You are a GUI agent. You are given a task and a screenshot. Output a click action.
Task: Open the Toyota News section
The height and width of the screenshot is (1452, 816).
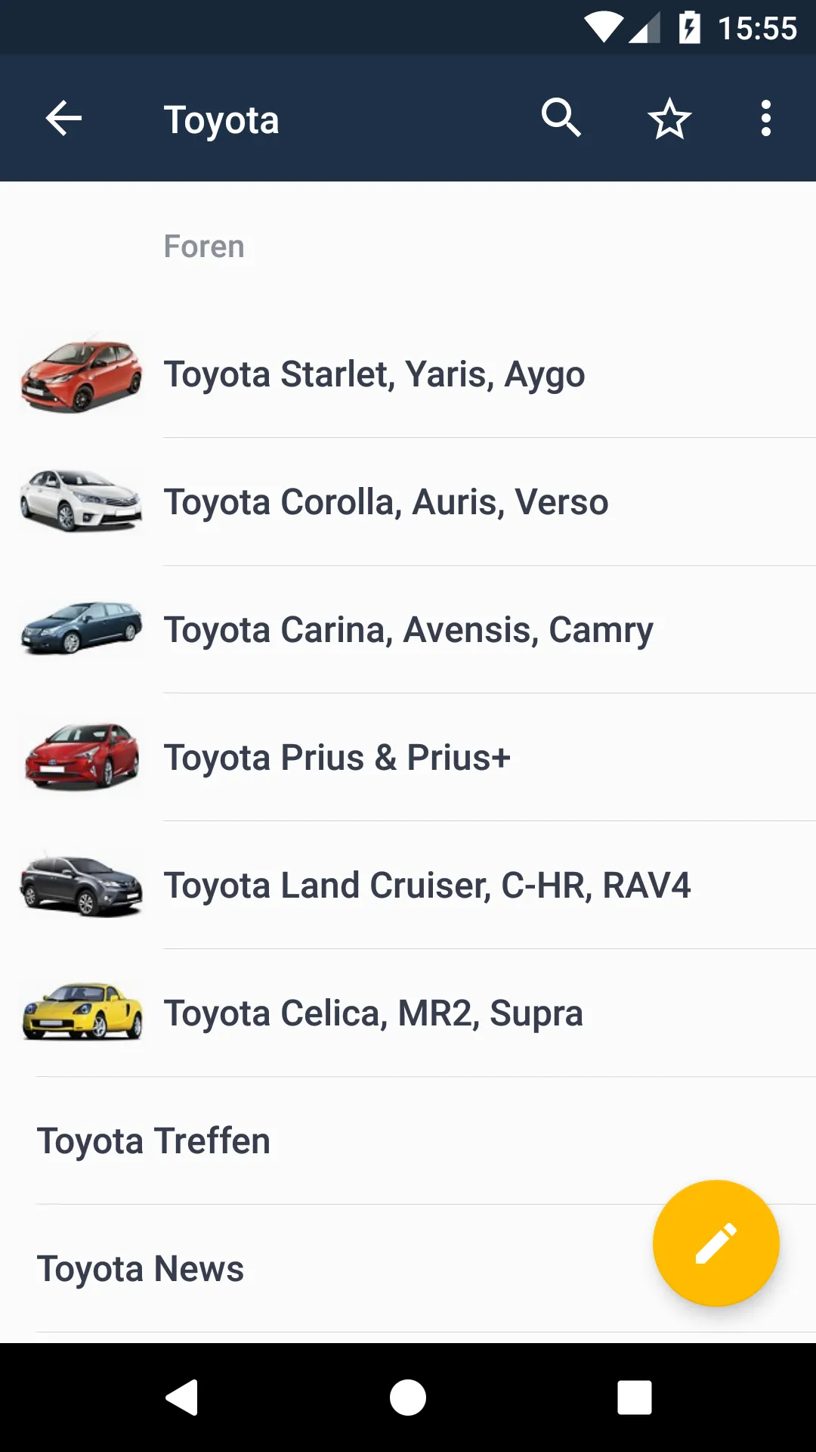(141, 1269)
